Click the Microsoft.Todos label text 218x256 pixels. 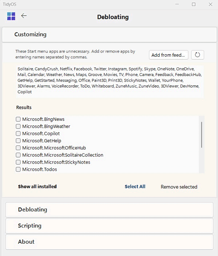tap(40, 169)
